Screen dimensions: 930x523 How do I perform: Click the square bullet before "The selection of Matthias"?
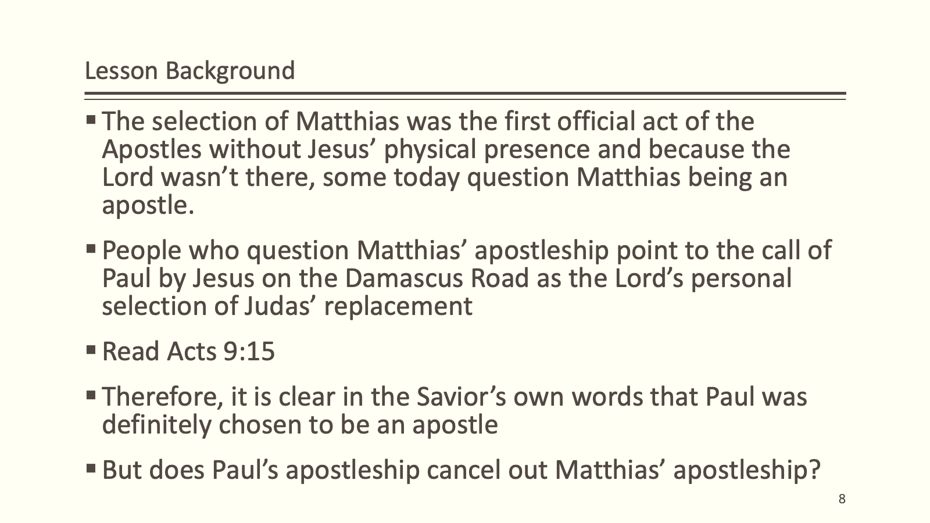[x=91, y=120]
